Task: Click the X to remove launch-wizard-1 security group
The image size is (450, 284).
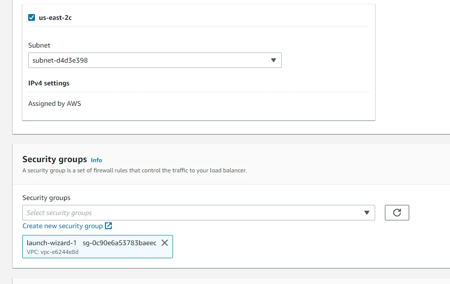Action: pyautogui.click(x=164, y=243)
